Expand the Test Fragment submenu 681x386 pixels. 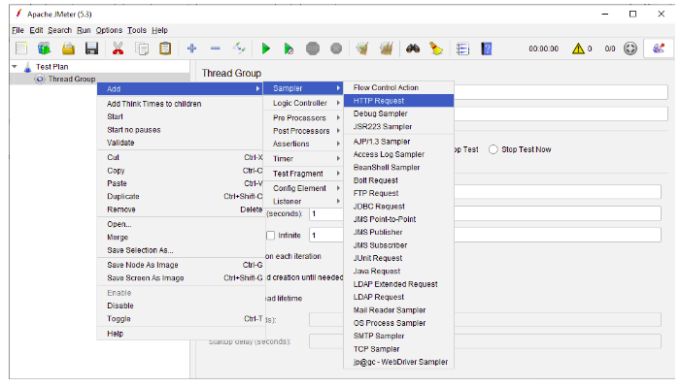click(x=303, y=174)
